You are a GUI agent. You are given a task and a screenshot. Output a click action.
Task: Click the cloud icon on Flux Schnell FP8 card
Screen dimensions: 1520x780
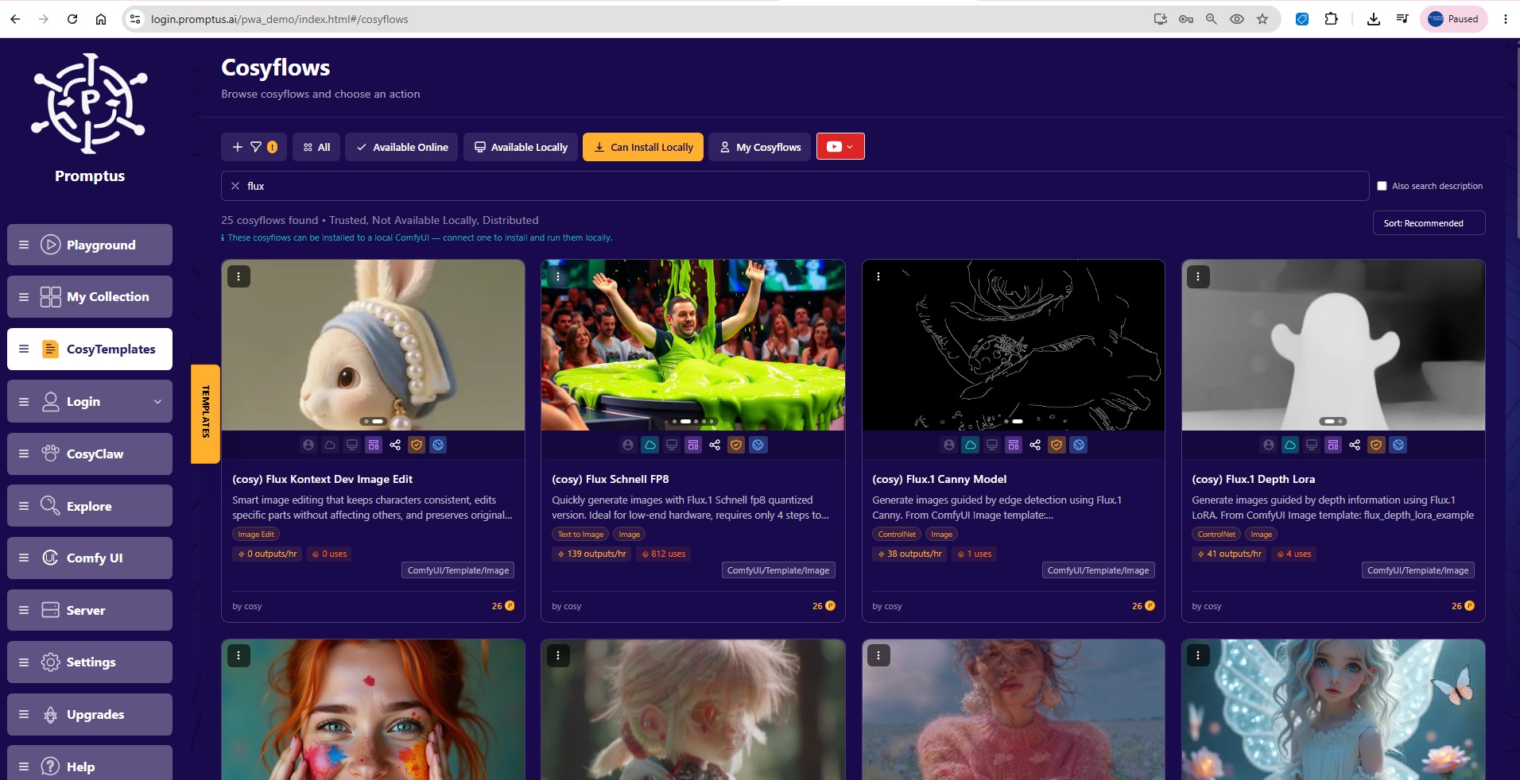coord(650,445)
